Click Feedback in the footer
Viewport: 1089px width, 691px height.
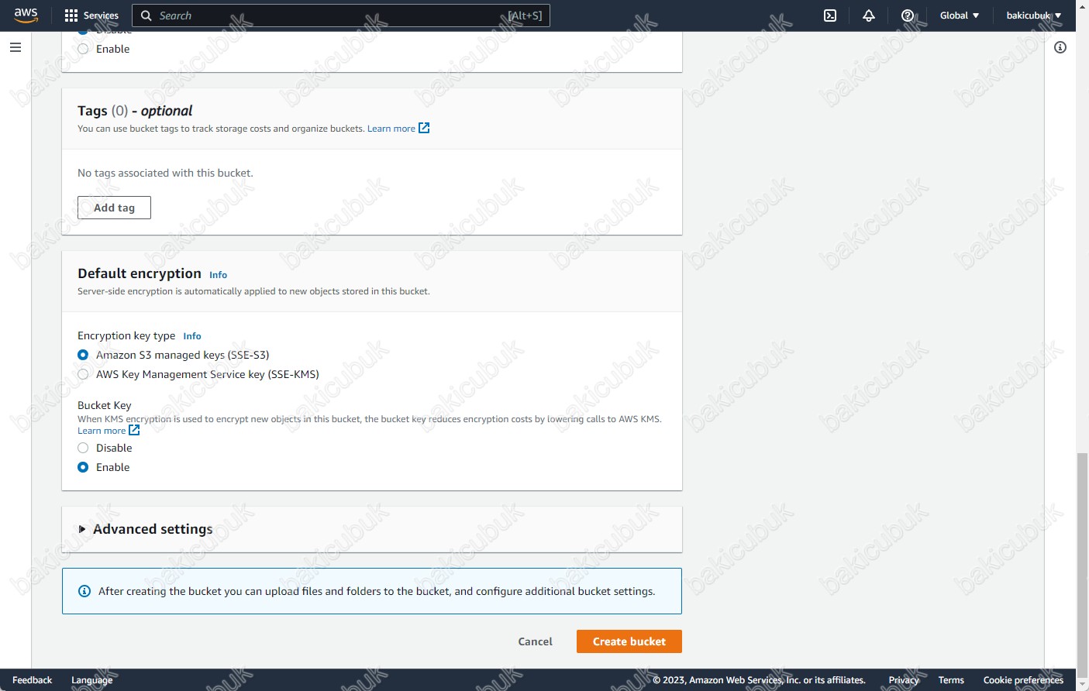(32, 680)
